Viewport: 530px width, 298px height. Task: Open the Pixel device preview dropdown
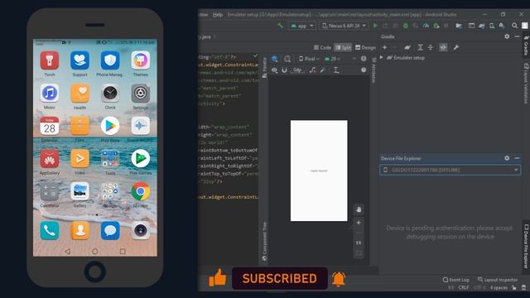pyautogui.click(x=309, y=59)
